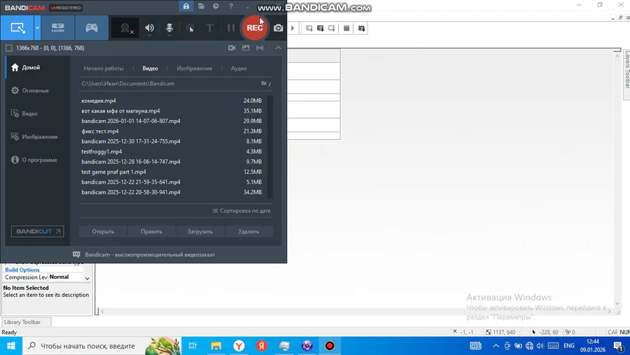Viewport: 630px width, 355px height.
Task: Click the broadcast signal icon
Action: point(260,48)
